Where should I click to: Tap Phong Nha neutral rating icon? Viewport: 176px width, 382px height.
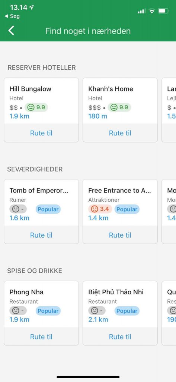[18, 311]
